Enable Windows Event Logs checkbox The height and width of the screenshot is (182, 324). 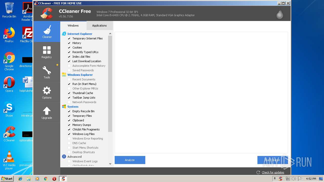pyautogui.click(x=69, y=161)
